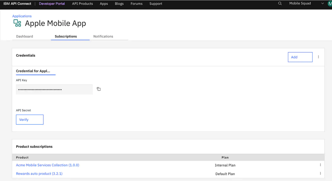This screenshot has height=181, width=332.
Task: Click the Applications breadcrumb link
Action: (x=22, y=16)
